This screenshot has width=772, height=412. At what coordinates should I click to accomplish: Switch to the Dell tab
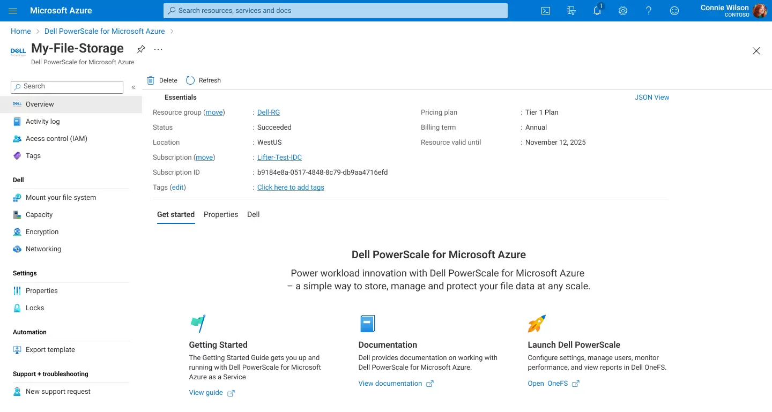[x=253, y=214]
